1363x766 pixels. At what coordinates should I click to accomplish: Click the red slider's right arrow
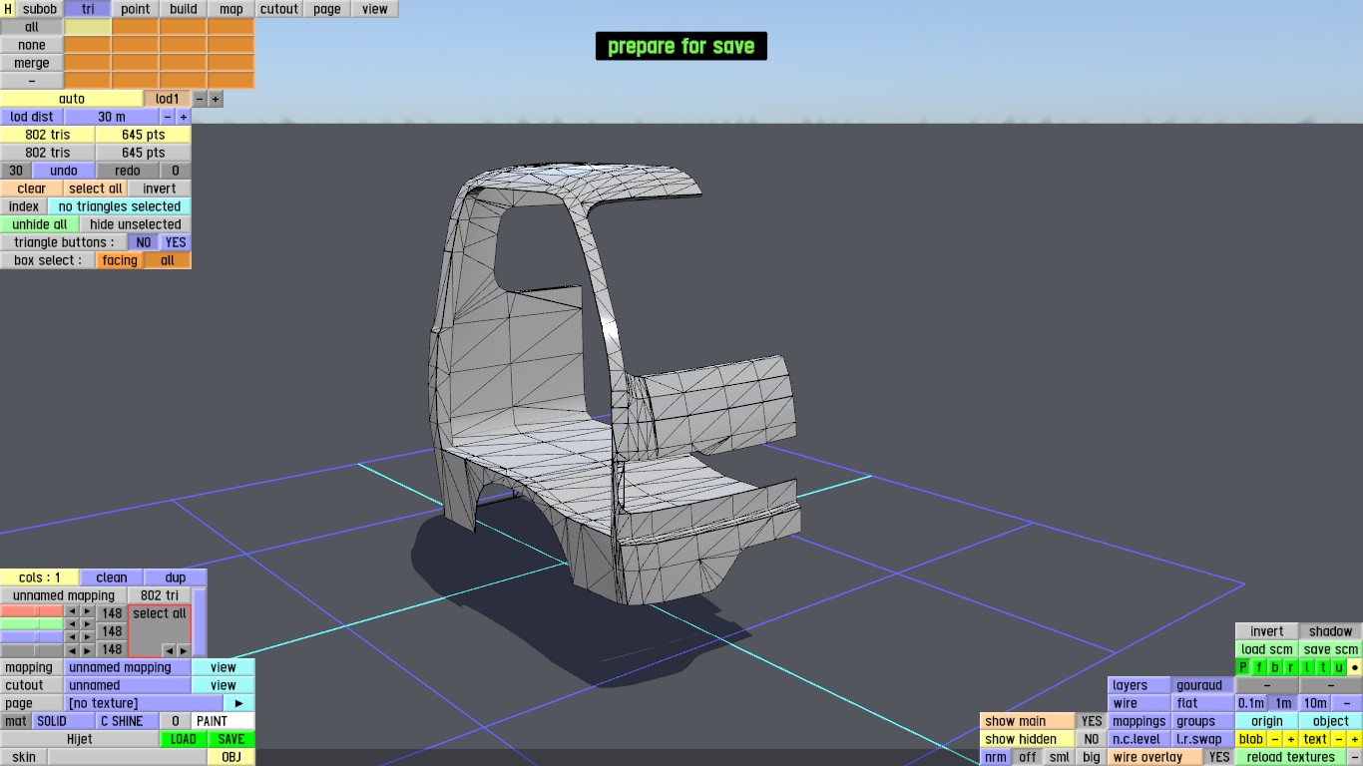coord(88,611)
